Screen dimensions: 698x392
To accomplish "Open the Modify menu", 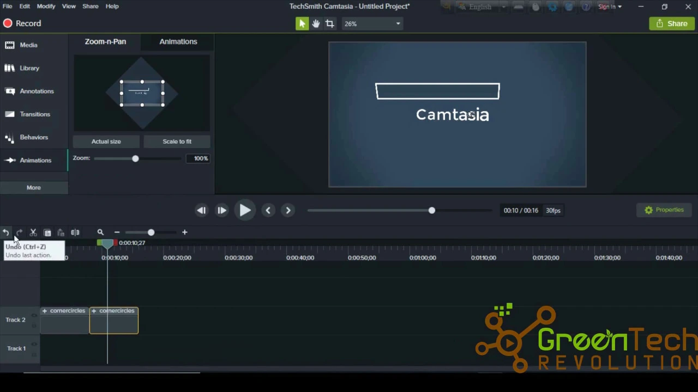I will coord(46,6).
